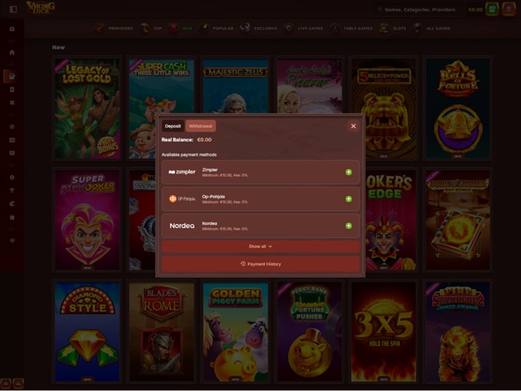
Task: Open the Legacy of Lost Gold game thumbnail
Action: click(87, 109)
